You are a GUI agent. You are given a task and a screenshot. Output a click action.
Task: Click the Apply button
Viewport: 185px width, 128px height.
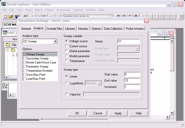pyautogui.click(x=118, y=113)
